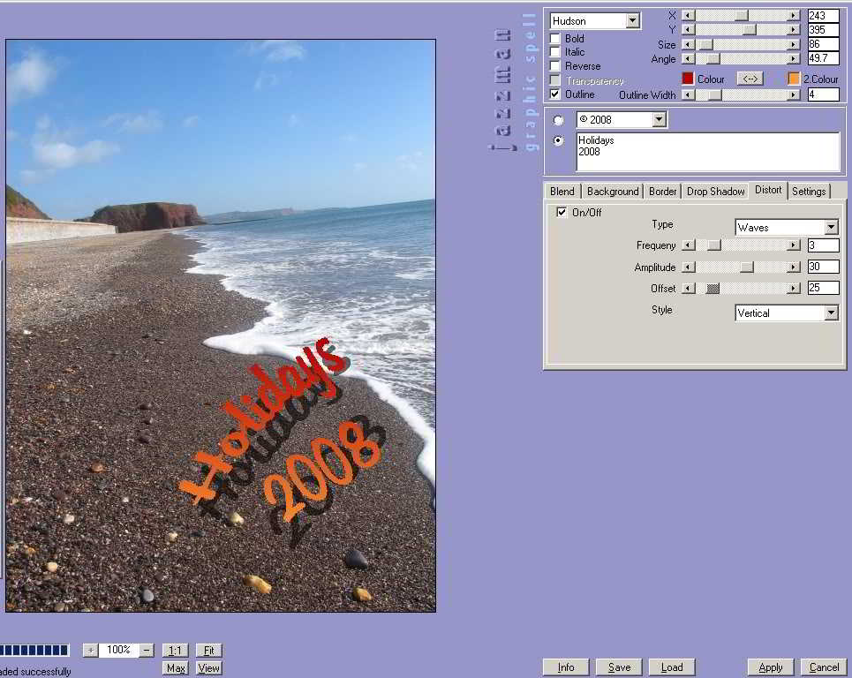
Task: Pick the red Colour swatch
Action: [688, 79]
